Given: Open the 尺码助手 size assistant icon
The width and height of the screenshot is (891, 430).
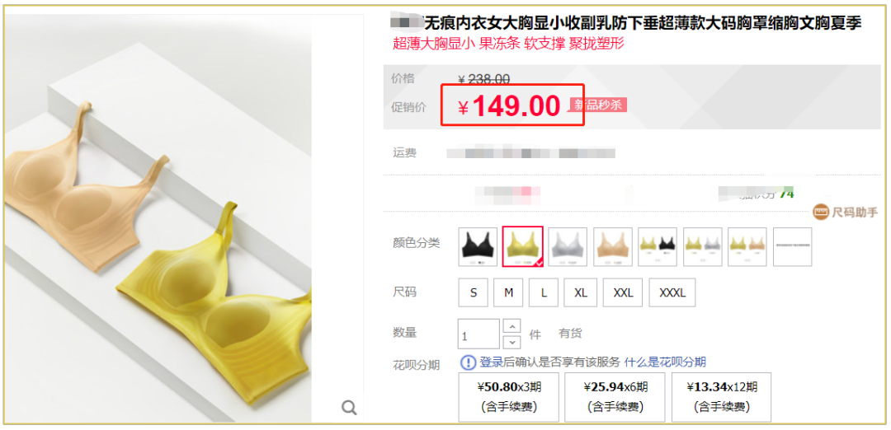Looking at the screenshot, I should [x=821, y=213].
